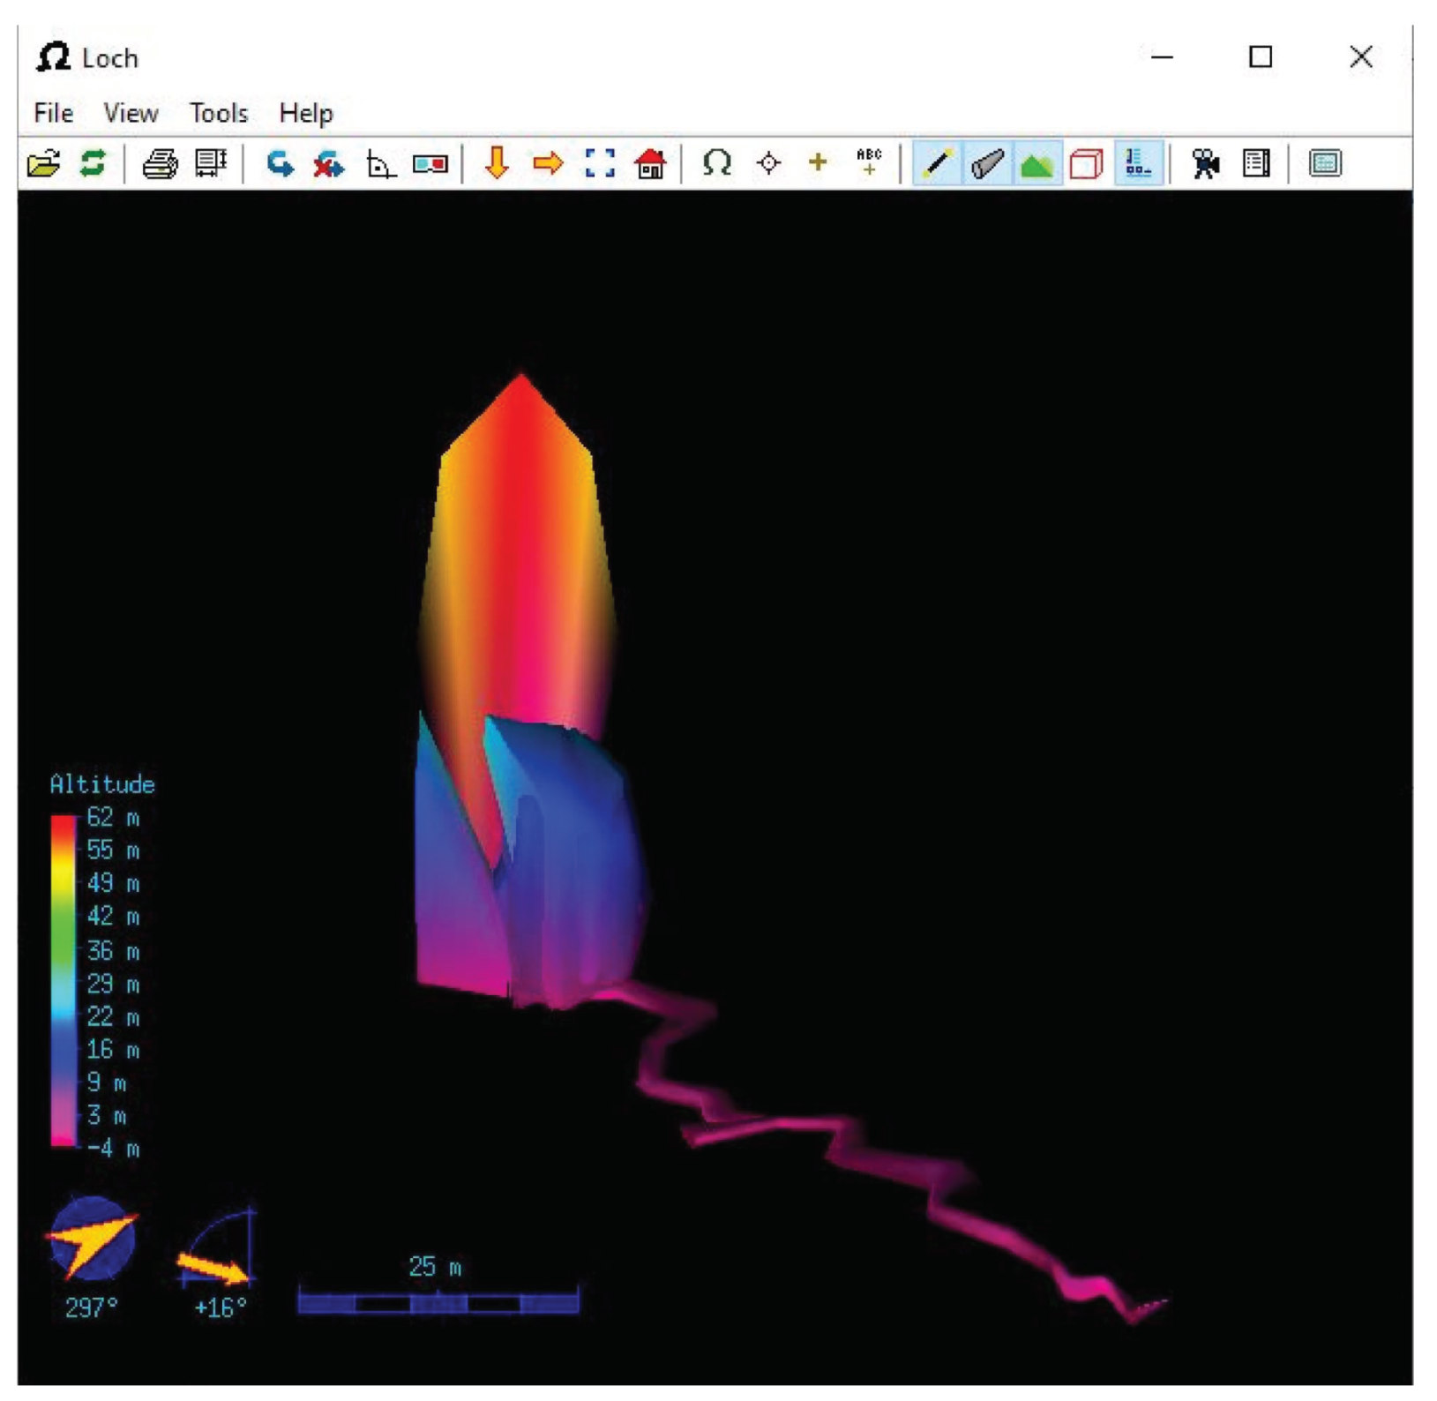Image resolution: width=1437 pixels, height=1401 pixels.
Task: Click the printer icon to print
Action: tap(160, 164)
